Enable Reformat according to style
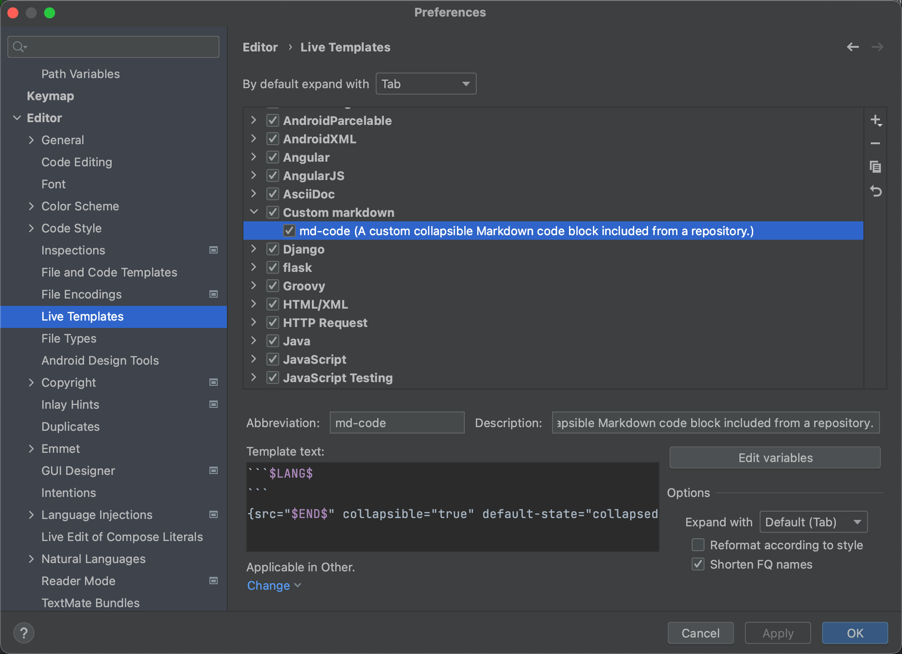Image resolution: width=902 pixels, height=654 pixels. point(698,545)
